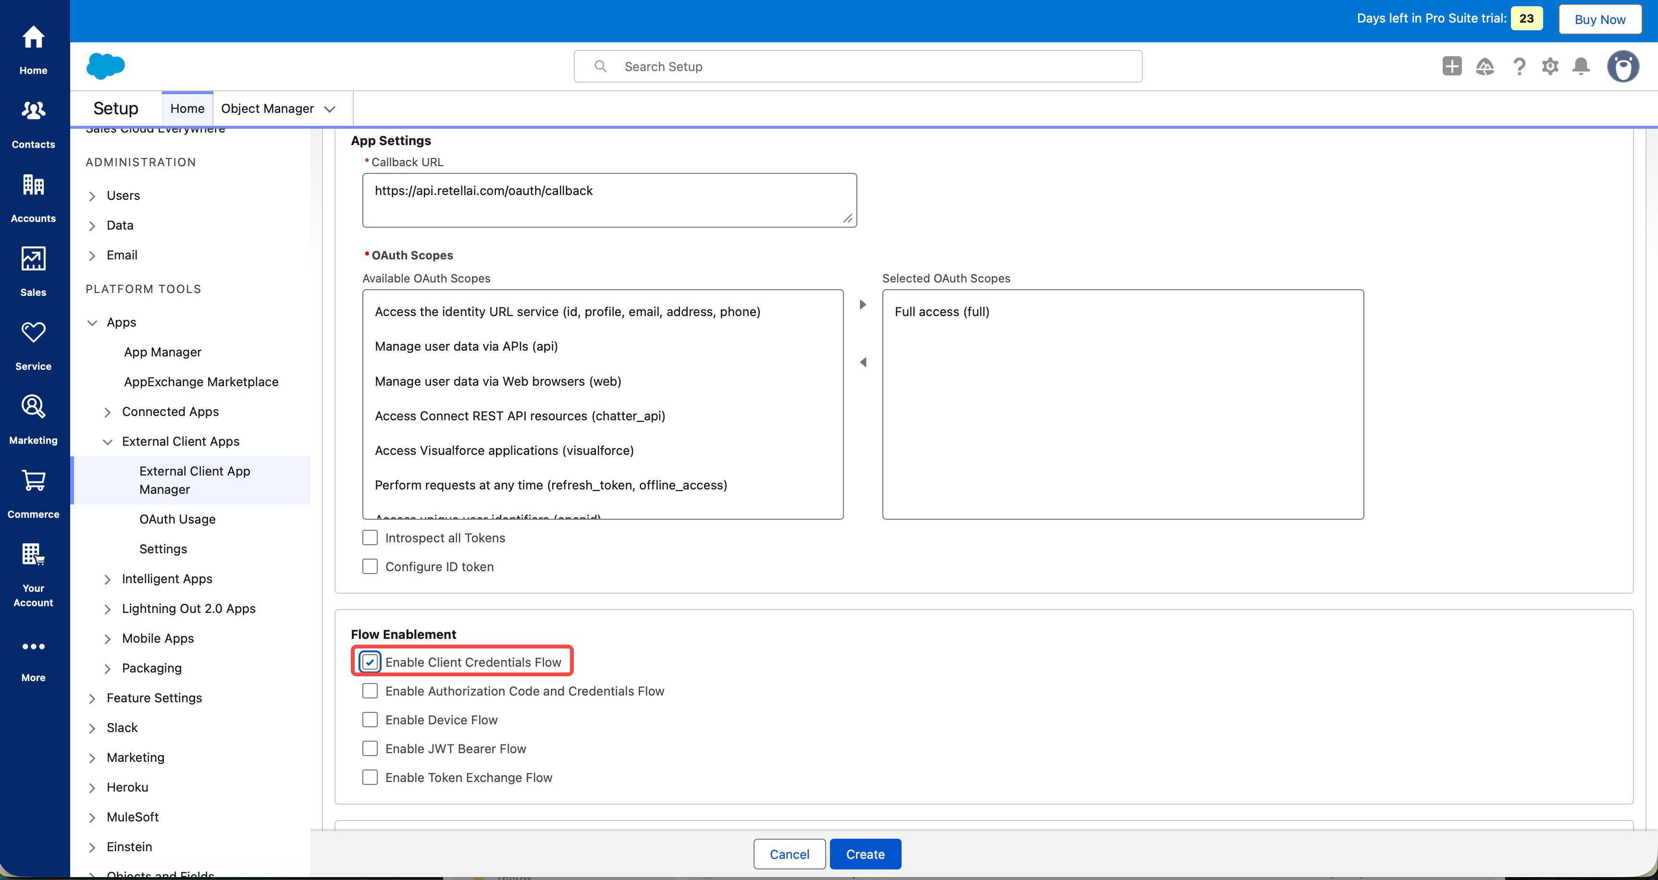
Task: Collapse the External Client Apps node
Action: pos(108,442)
